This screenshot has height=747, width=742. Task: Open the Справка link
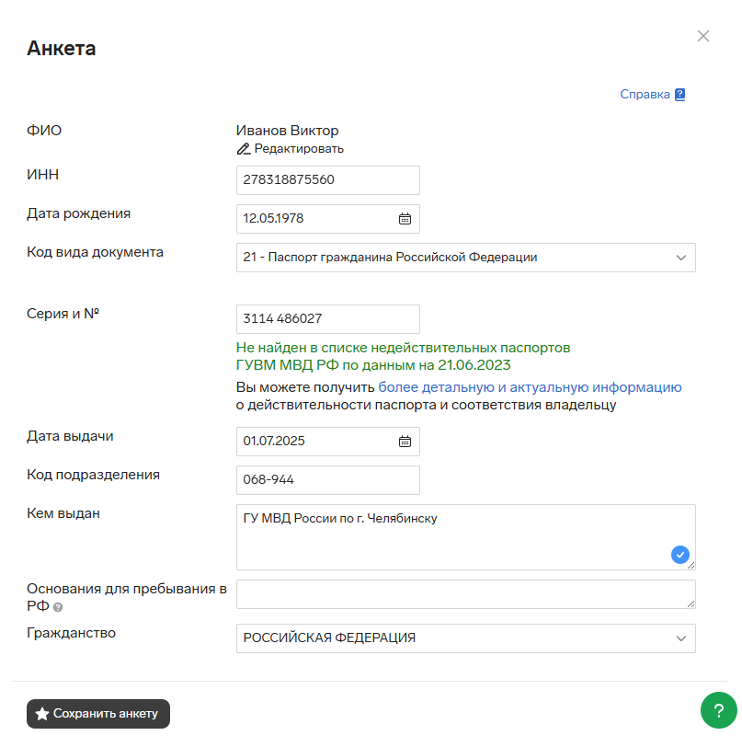click(645, 95)
